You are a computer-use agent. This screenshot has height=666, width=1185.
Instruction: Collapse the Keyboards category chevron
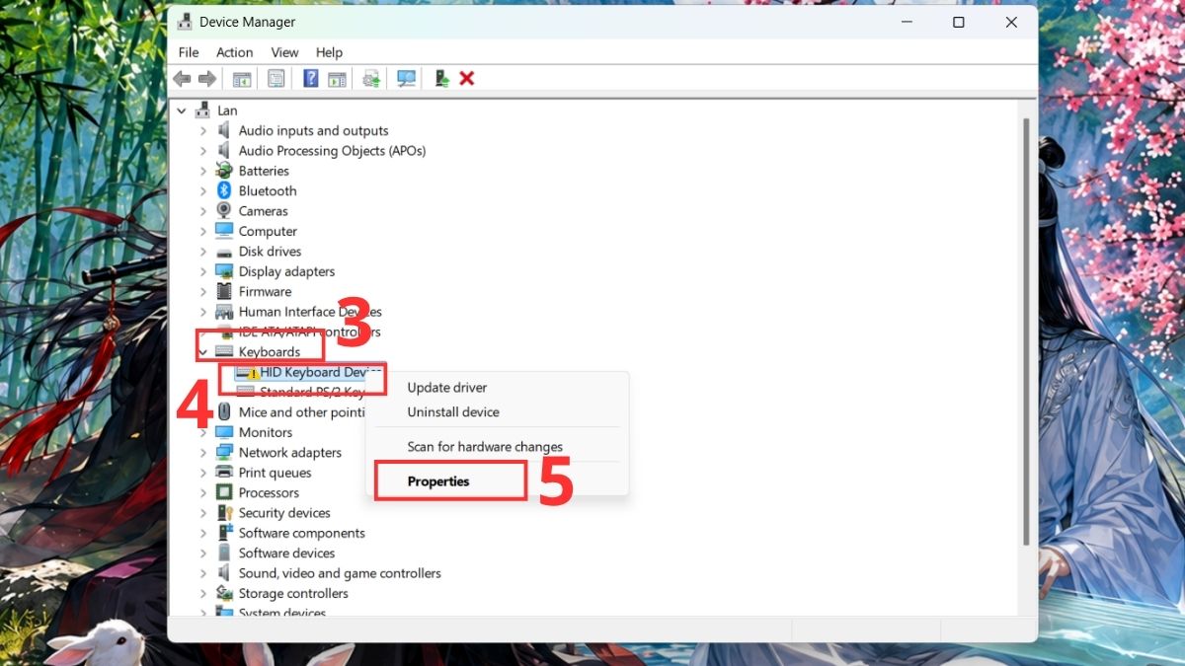click(x=203, y=352)
